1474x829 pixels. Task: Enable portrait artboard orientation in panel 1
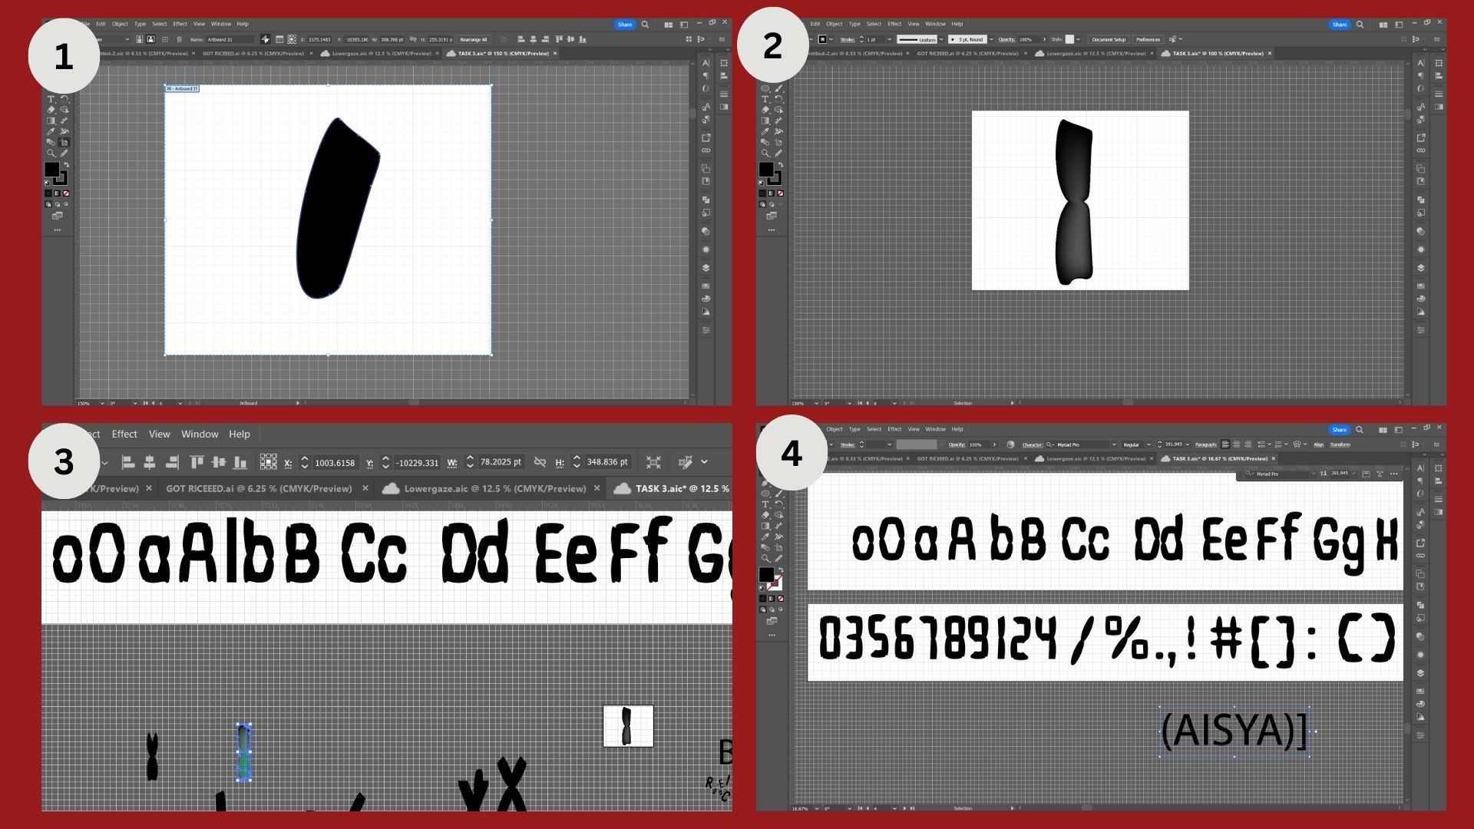pos(140,39)
